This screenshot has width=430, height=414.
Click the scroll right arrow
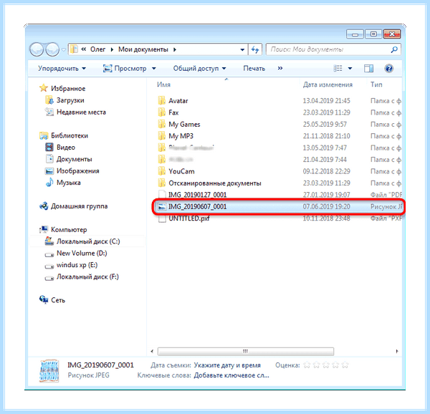pyautogui.click(x=397, y=351)
